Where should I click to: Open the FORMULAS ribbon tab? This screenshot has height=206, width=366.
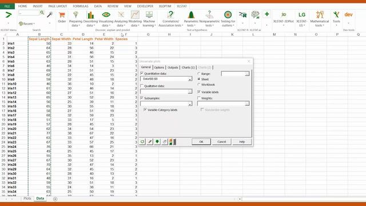[81, 6]
